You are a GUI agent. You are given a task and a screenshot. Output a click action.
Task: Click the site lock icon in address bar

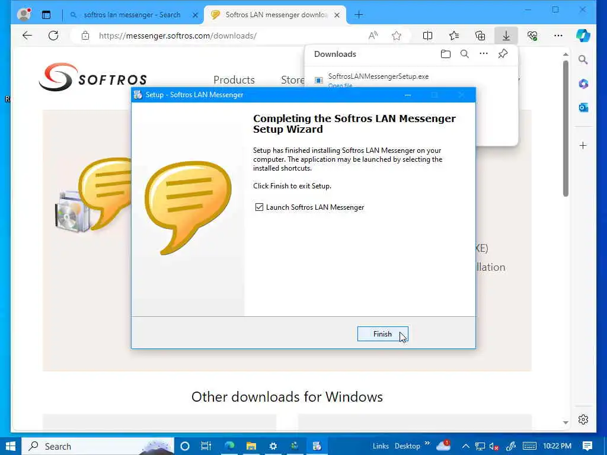(x=85, y=36)
